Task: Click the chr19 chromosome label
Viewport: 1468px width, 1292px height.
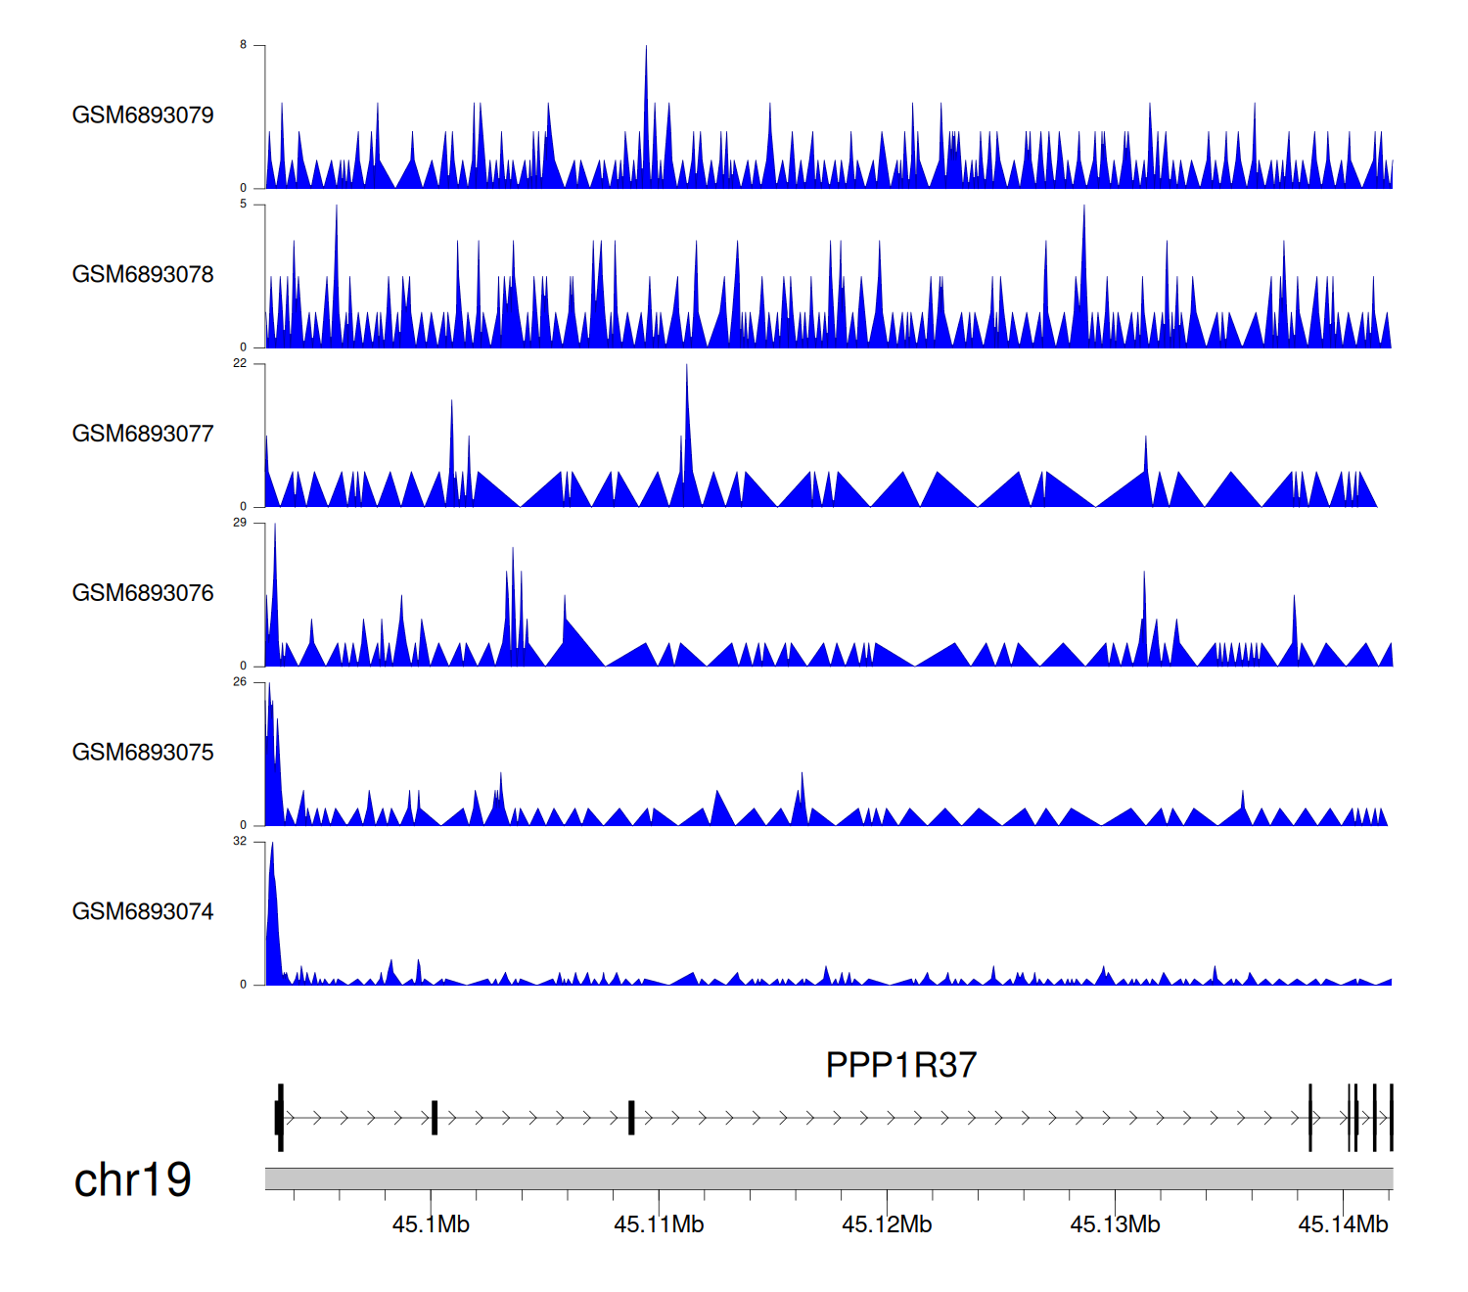Action: pyautogui.click(x=132, y=1180)
